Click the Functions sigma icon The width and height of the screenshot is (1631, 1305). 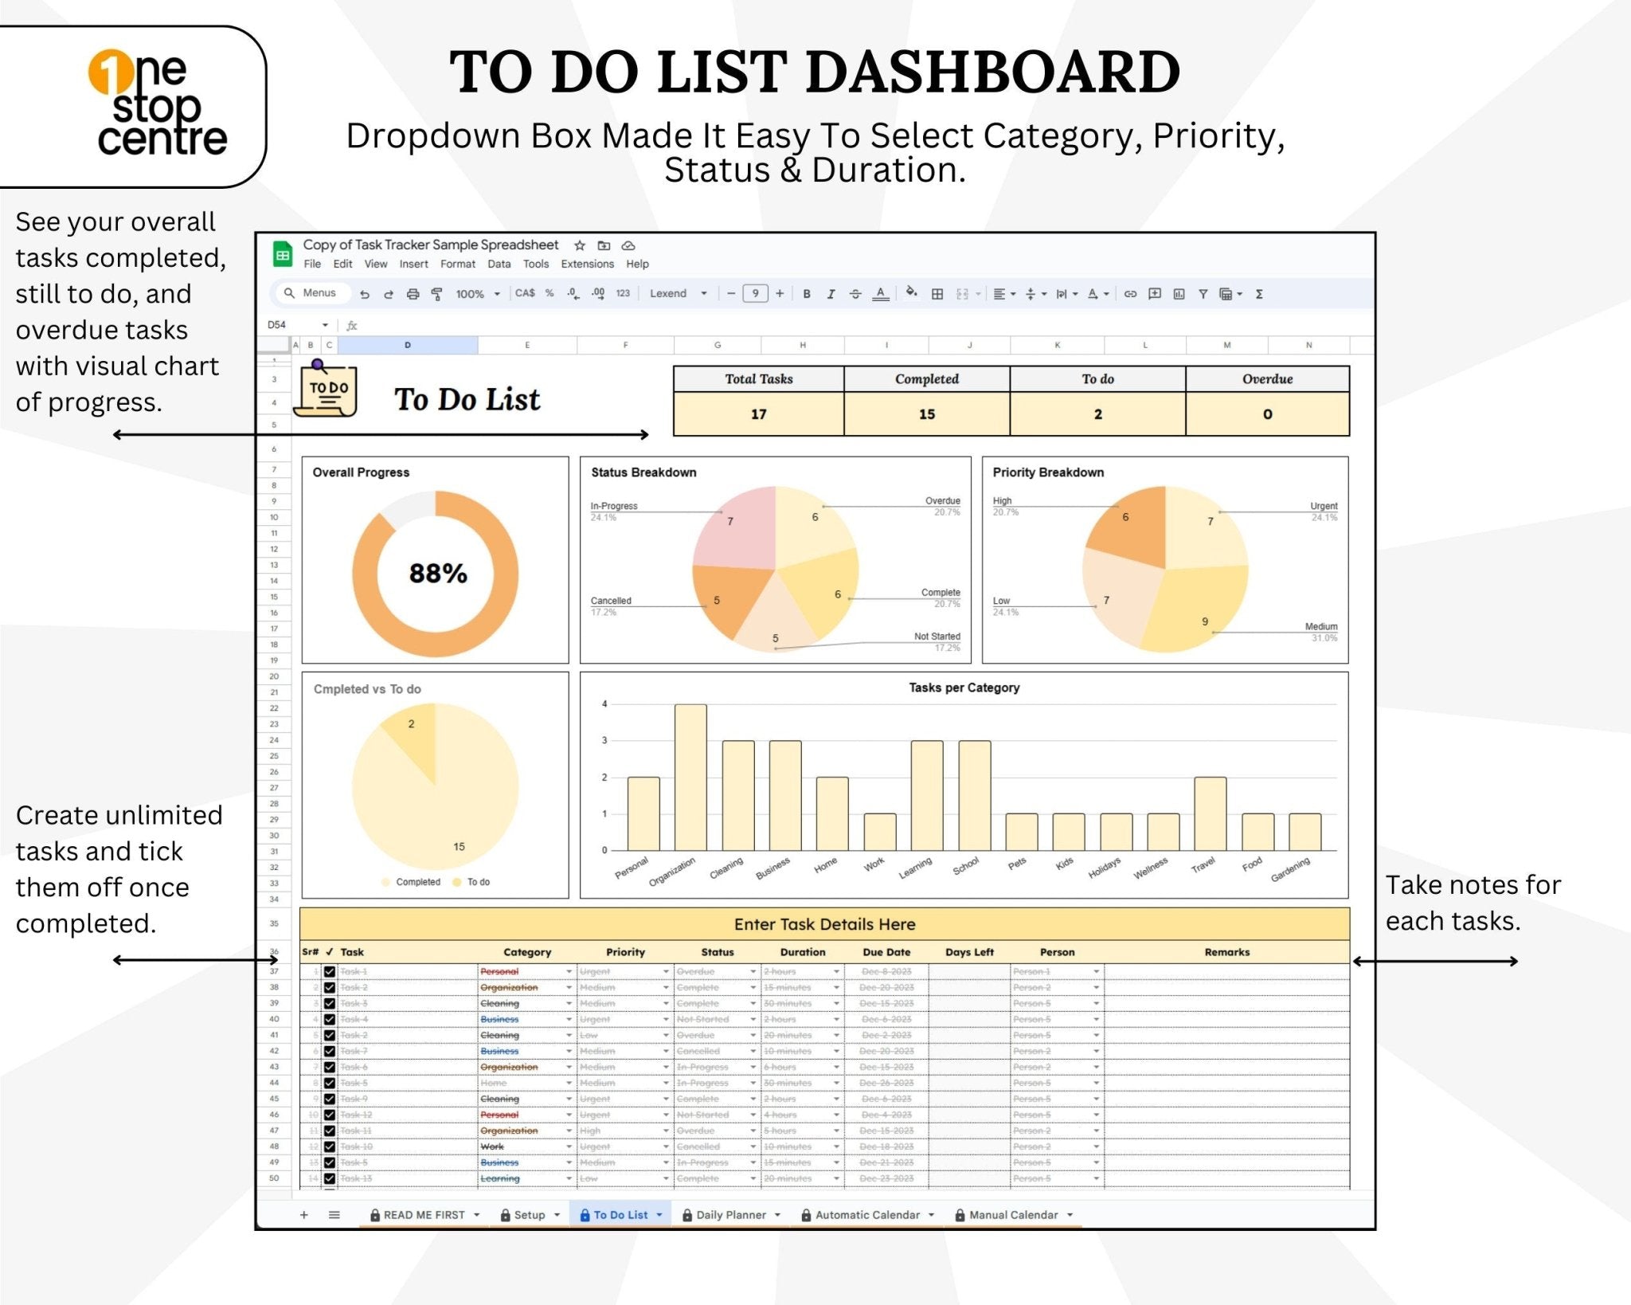tap(1259, 293)
